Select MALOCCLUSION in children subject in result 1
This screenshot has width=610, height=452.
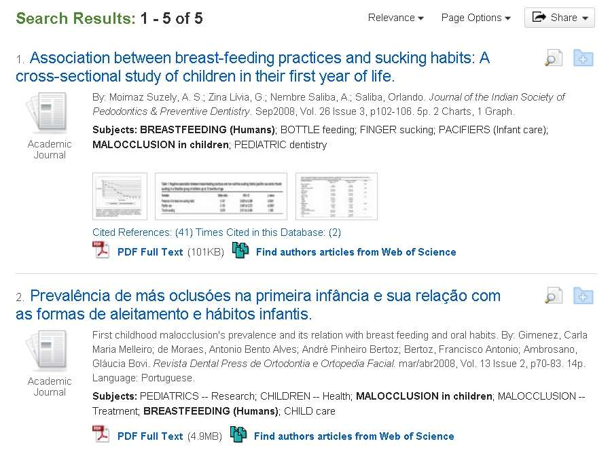coord(161,145)
